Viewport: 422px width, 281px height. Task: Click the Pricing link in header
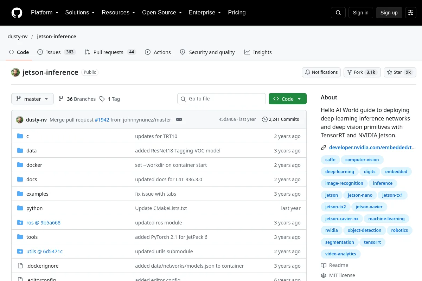(237, 13)
